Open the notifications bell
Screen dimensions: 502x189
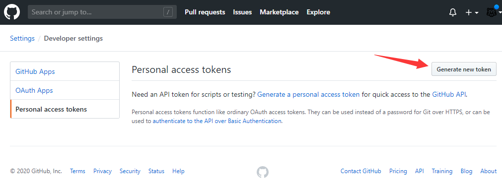[453, 12]
